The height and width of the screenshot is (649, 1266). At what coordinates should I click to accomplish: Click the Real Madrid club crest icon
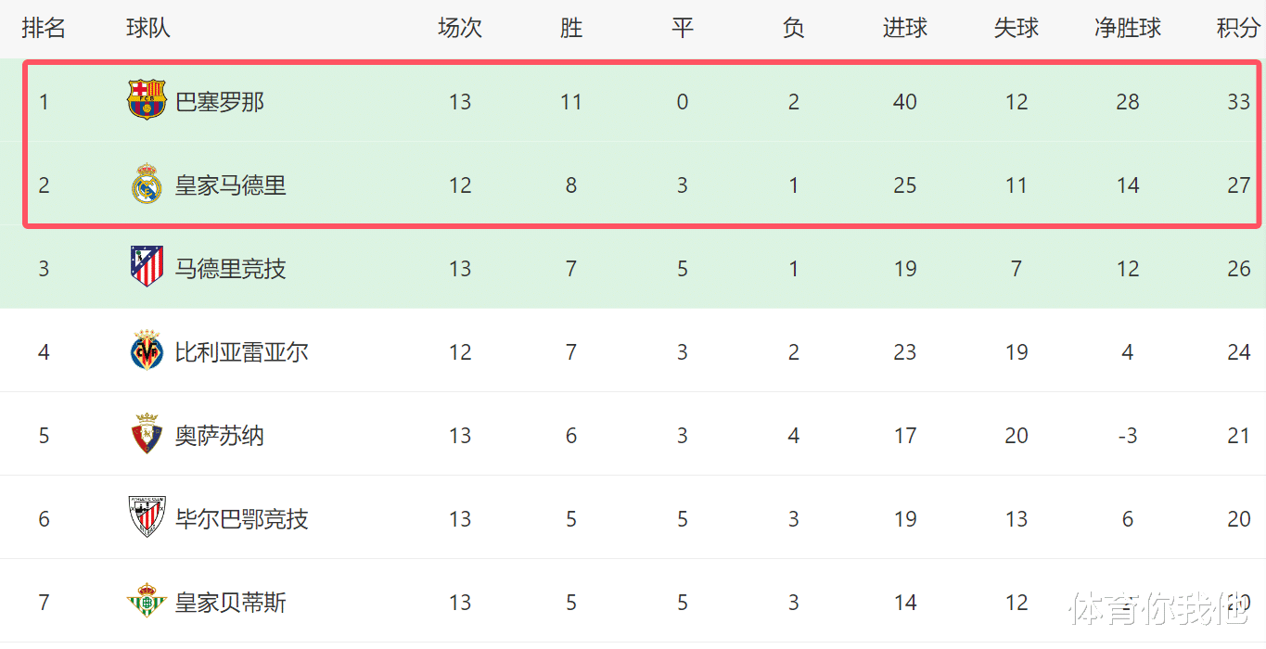pyautogui.click(x=147, y=184)
